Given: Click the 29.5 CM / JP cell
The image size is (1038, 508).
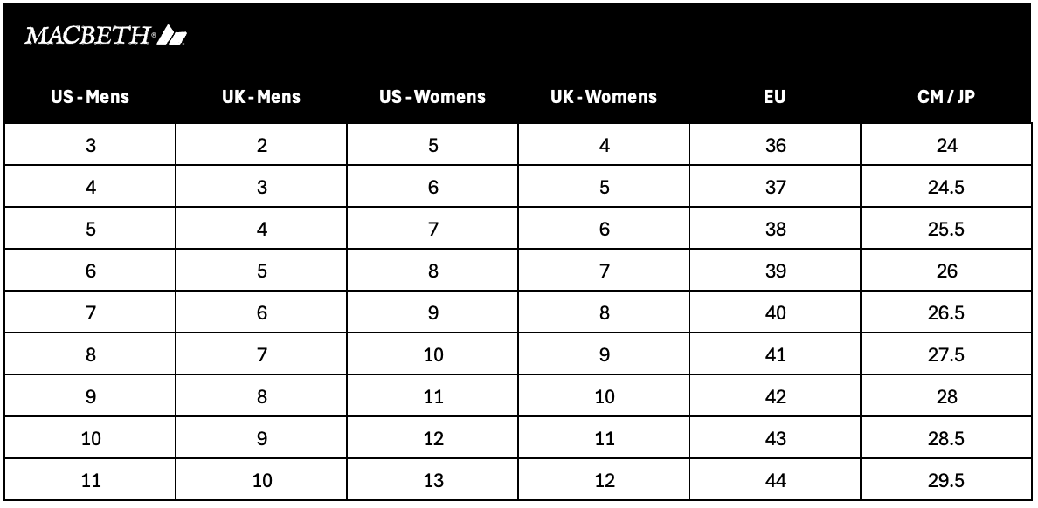Looking at the screenshot, I should tap(946, 481).
